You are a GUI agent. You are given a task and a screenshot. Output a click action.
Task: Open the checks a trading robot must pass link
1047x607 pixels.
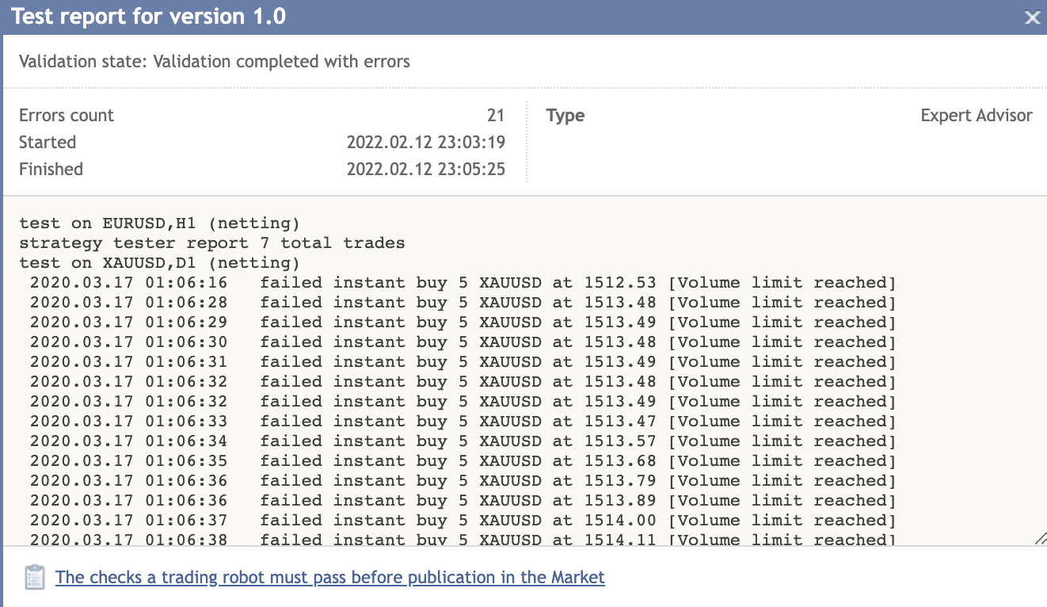pos(330,577)
